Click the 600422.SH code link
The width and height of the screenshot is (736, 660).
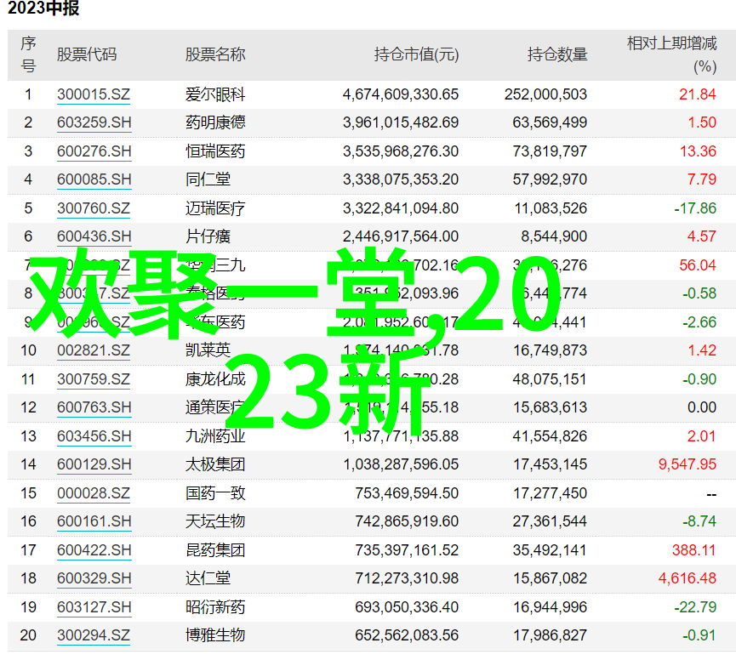(x=94, y=550)
